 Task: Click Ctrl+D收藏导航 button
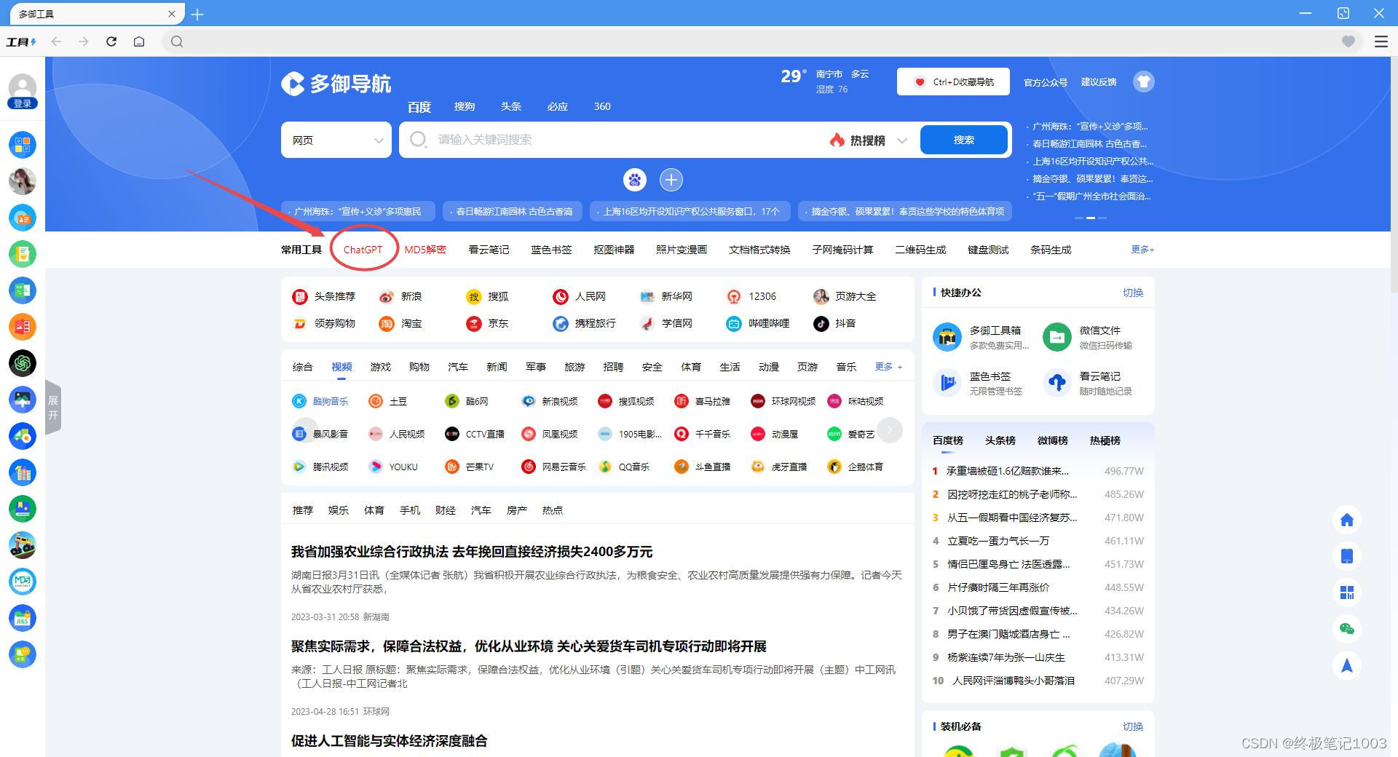click(x=953, y=82)
